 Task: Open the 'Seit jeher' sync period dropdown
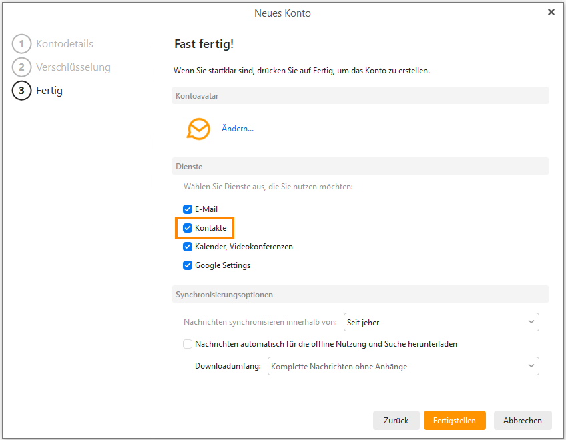pos(441,322)
